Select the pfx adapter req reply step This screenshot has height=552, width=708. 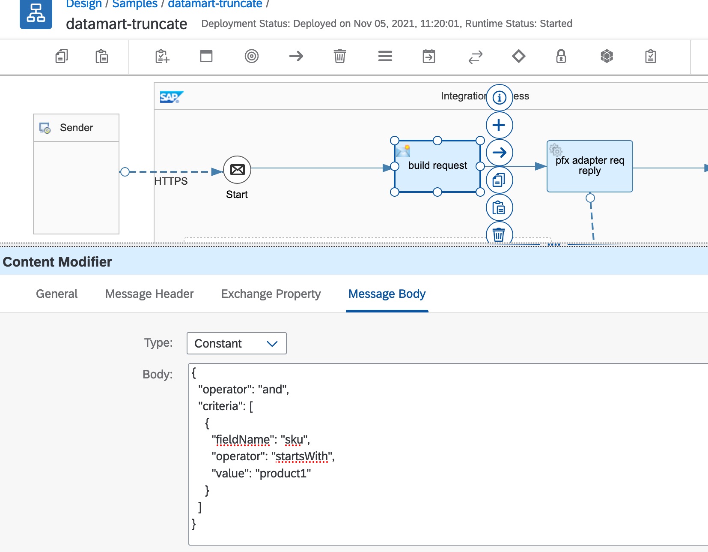(x=589, y=166)
